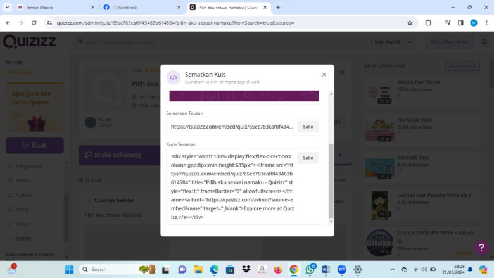Image resolution: width=494 pixels, height=278 pixels.
Task: Click the Lihat lebih link
Action: (x=462, y=66)
